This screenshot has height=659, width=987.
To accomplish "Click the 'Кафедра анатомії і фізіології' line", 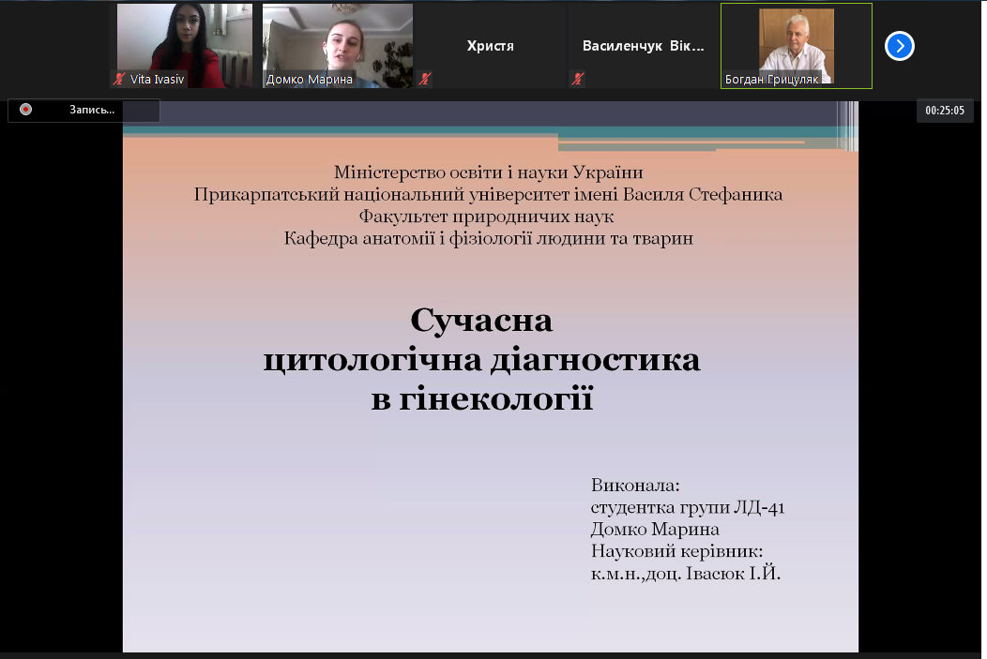I will 488,239.
